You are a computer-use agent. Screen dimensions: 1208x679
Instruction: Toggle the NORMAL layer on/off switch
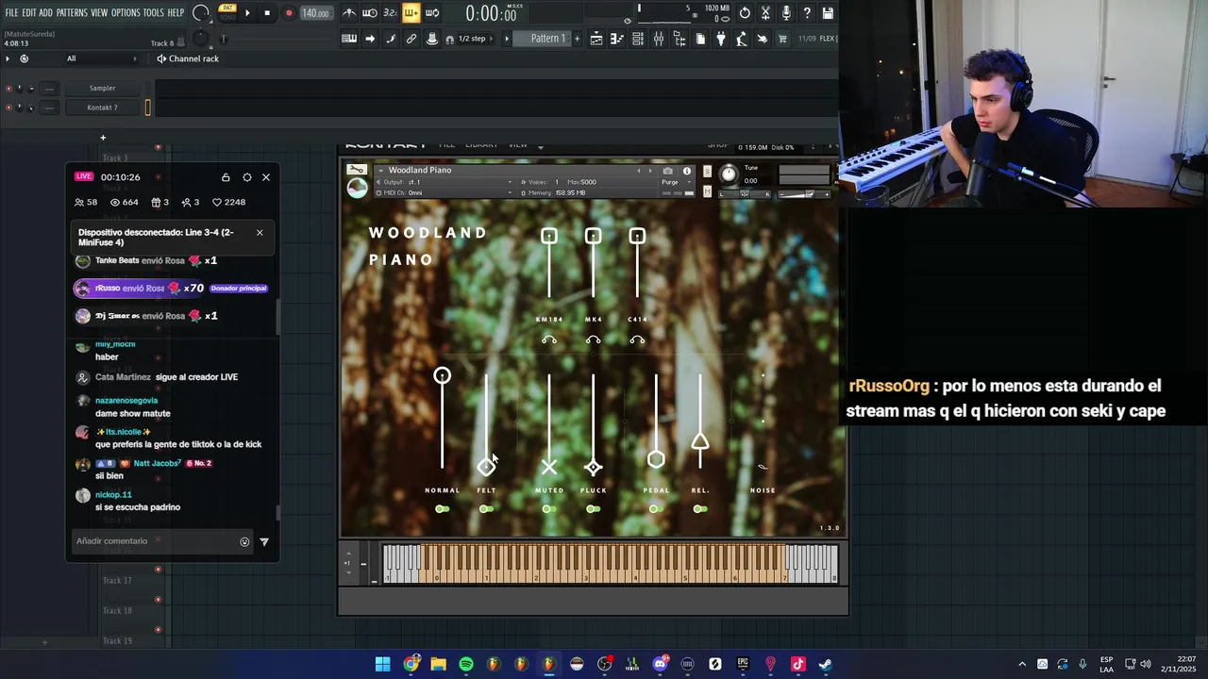(442, 509)
